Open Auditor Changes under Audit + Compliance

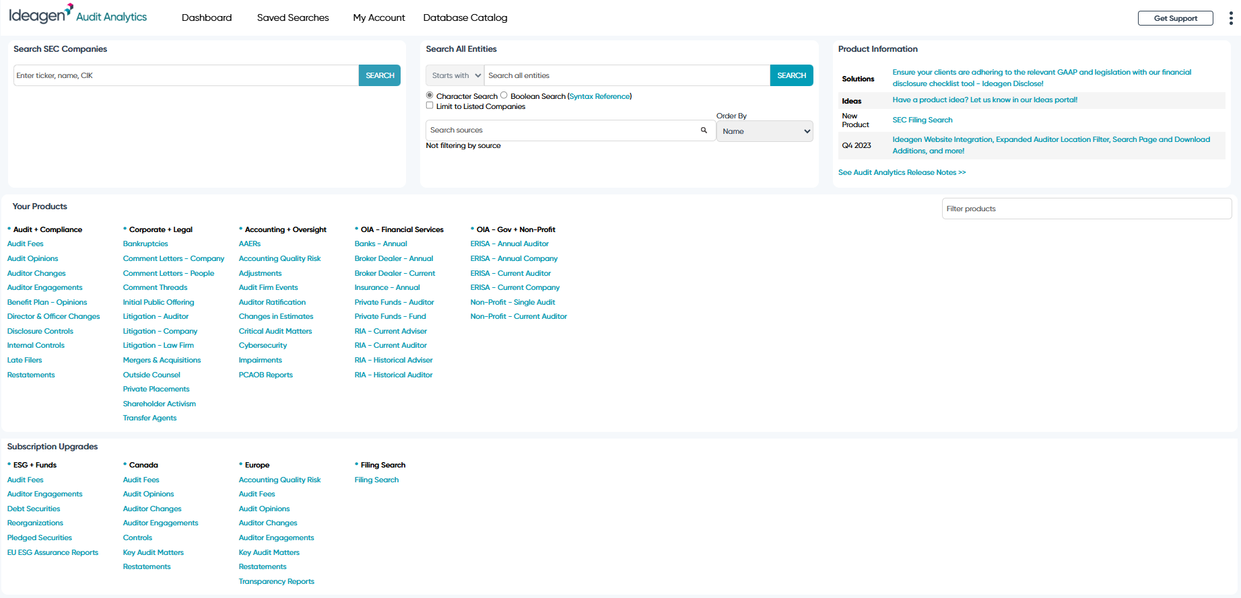coord(36,273)
